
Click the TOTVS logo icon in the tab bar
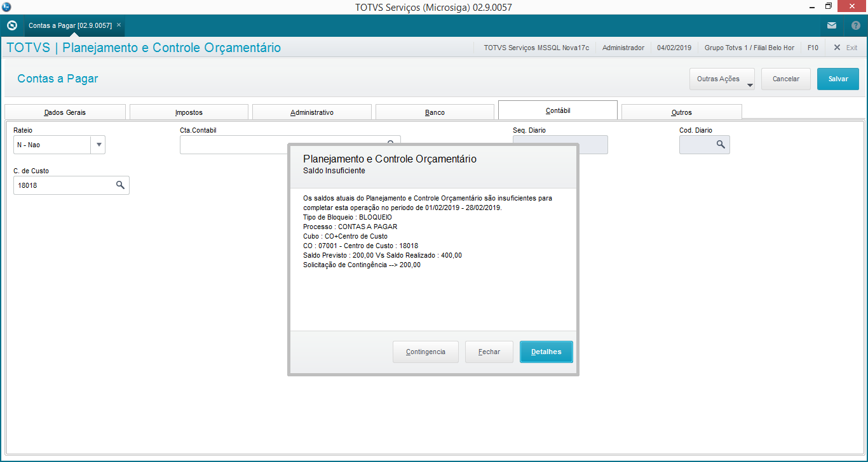coord(11,25)
